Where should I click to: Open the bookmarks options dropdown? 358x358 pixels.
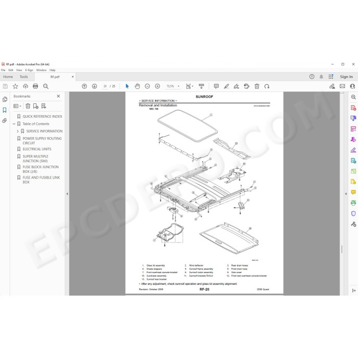tap(17, 106)
